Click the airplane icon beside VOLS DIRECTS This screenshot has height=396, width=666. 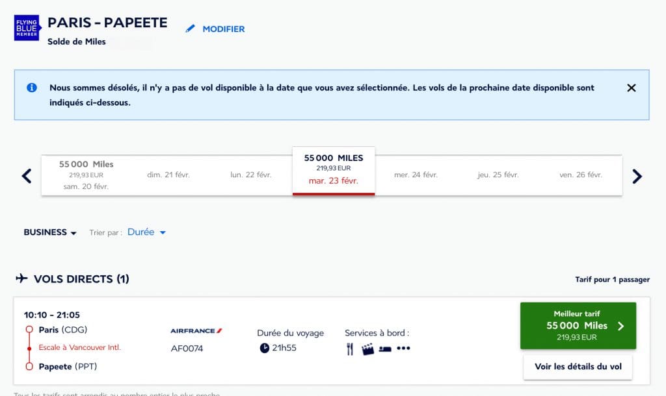(21, 278)
